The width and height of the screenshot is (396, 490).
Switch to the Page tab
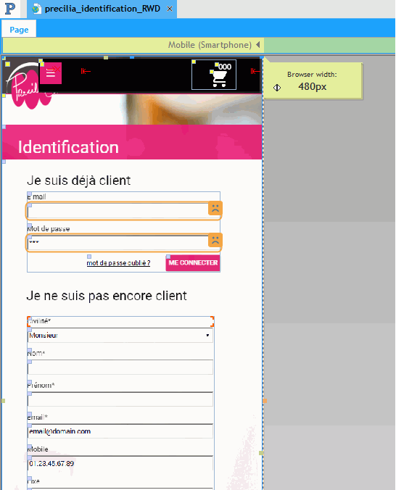click(x=19, y=30)
